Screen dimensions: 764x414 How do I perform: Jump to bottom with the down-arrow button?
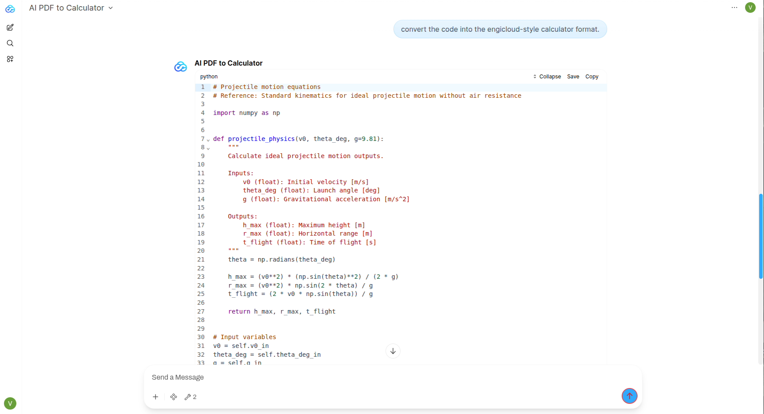point(393,351)
